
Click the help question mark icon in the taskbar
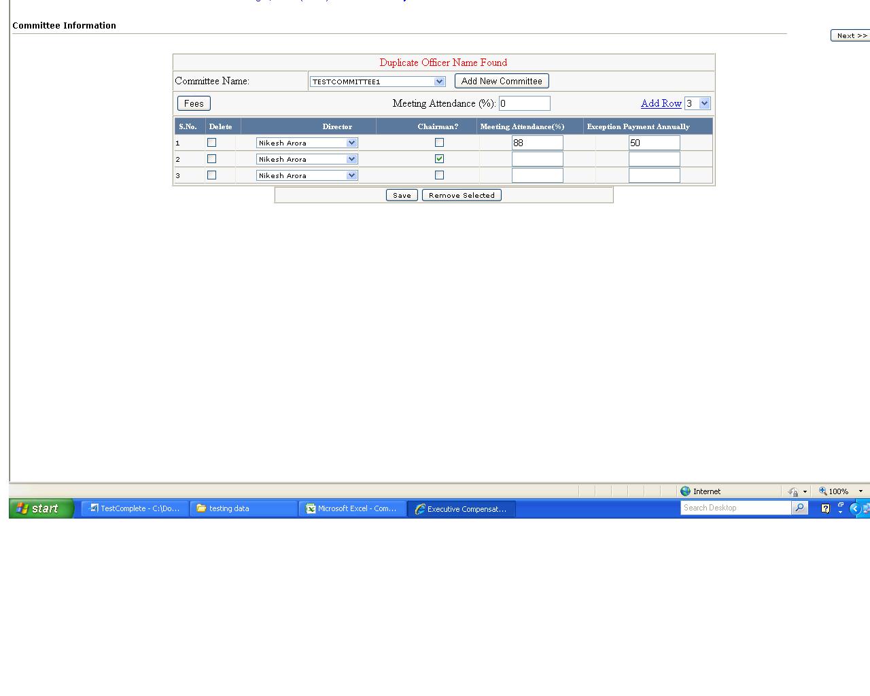(825, 508)
